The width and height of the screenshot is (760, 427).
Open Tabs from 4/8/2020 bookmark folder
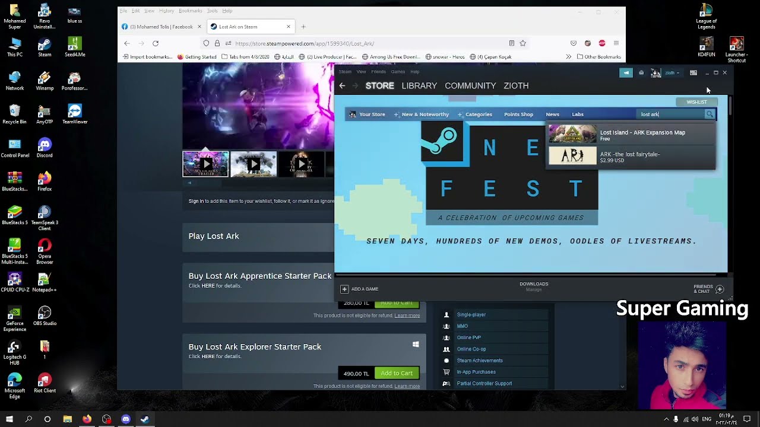245,57
